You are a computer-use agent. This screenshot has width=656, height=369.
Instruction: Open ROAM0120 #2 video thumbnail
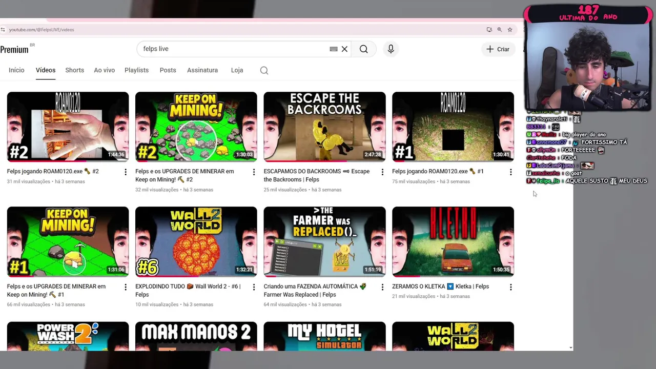(68, 127)
